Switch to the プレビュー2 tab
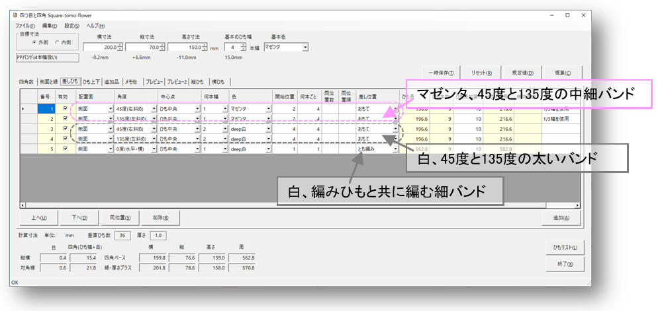 (x=178, y=82)
